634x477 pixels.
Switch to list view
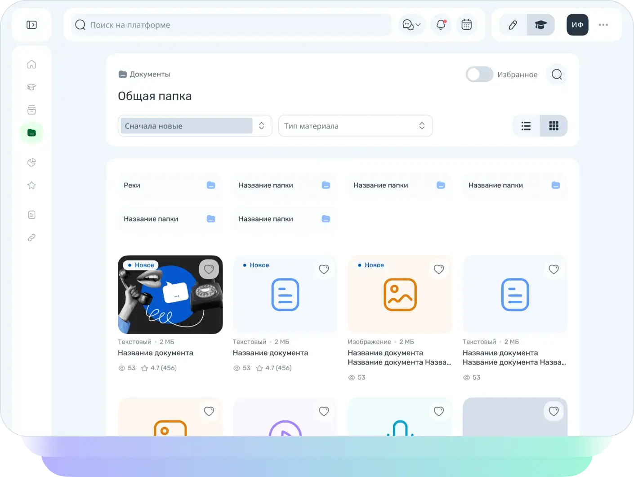tap(526, 126)
